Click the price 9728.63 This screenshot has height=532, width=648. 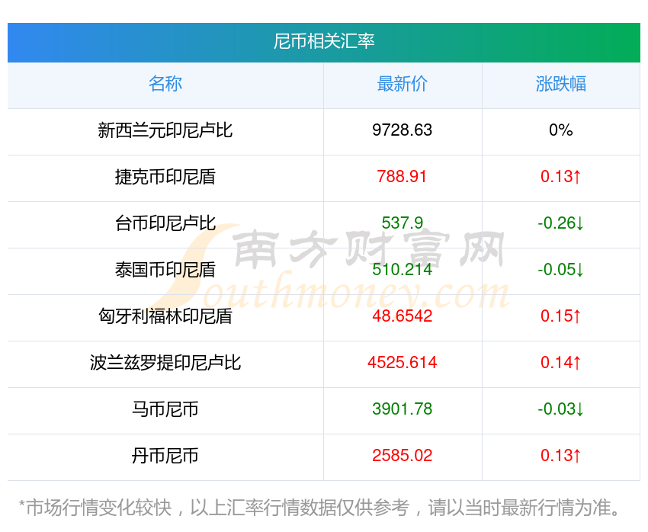[x=402, y=130]
